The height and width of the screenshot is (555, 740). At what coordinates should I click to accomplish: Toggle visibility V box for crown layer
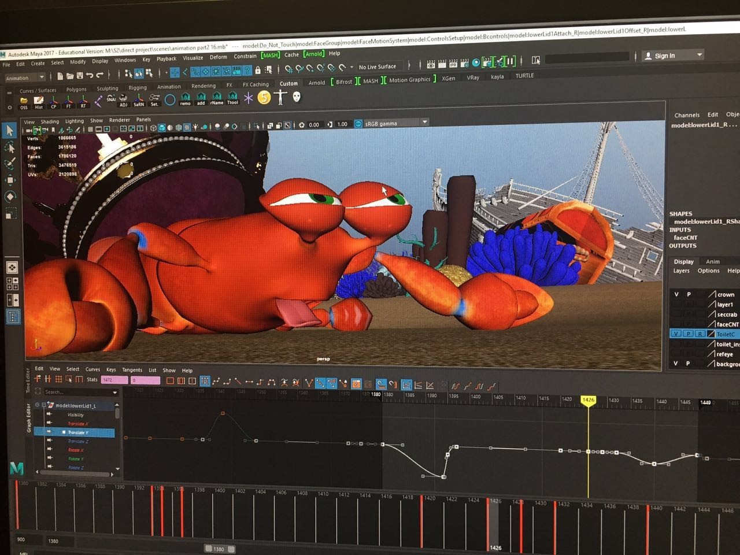tap(676, 294)
